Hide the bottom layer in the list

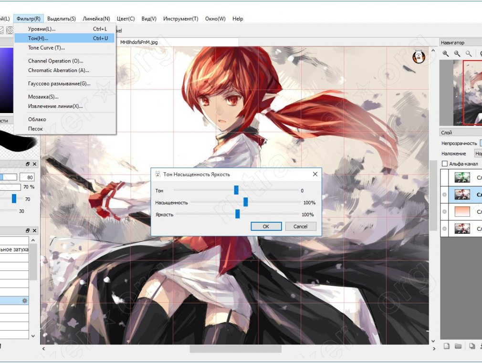(444, 228)
